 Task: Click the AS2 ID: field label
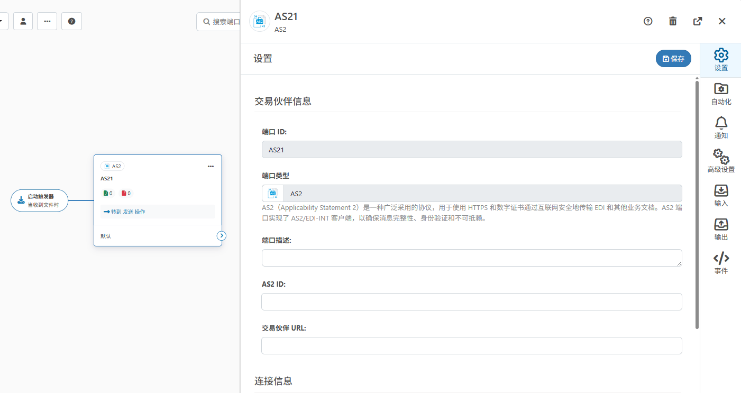[274, 284]
